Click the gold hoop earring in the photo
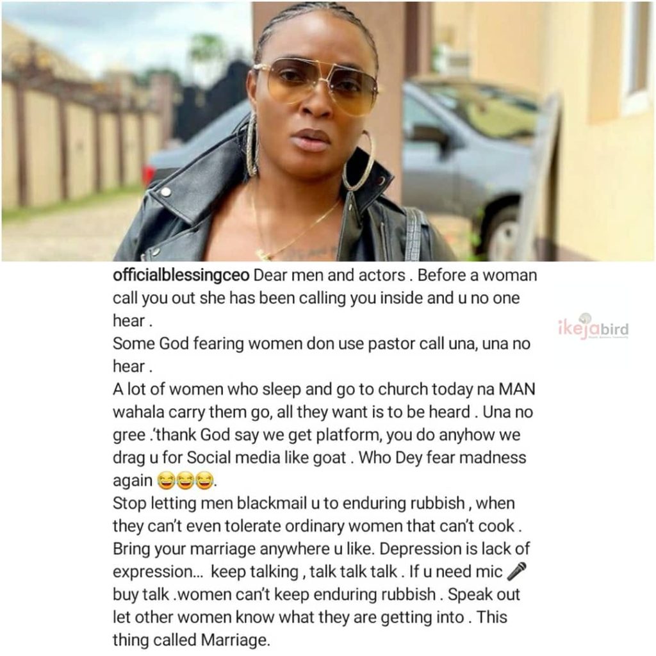The height and width of the screenshot is (656, 656). [359, 161]
